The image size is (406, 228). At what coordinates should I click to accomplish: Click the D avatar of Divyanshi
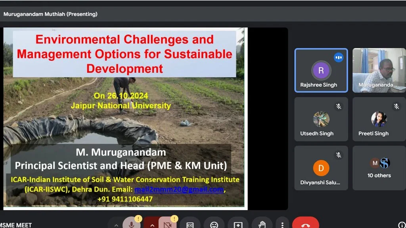click(321, 168)
